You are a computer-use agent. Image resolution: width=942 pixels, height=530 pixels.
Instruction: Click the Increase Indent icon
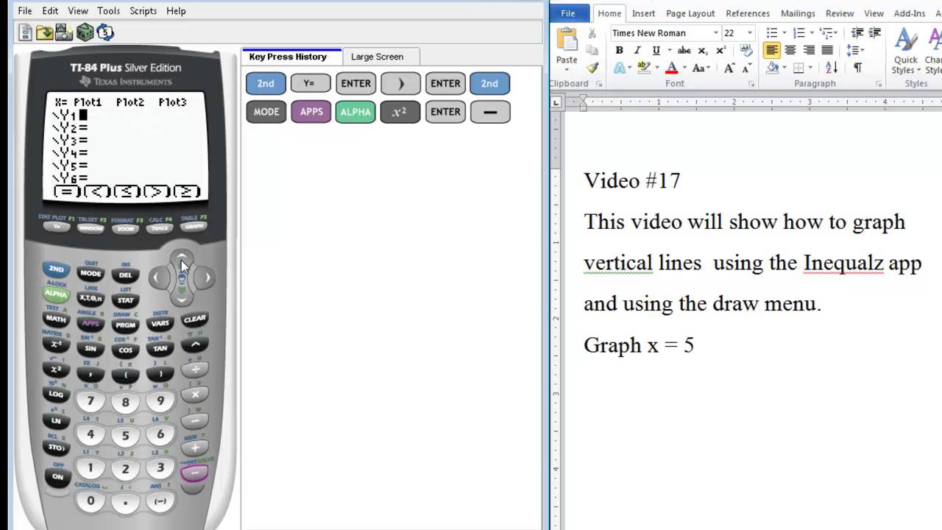click(x=875, y=32)
